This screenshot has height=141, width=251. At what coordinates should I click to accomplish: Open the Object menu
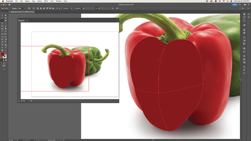coord(27,1)
